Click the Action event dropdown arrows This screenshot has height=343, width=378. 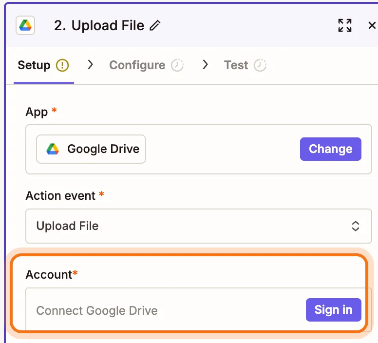click(x=356, y=226)
